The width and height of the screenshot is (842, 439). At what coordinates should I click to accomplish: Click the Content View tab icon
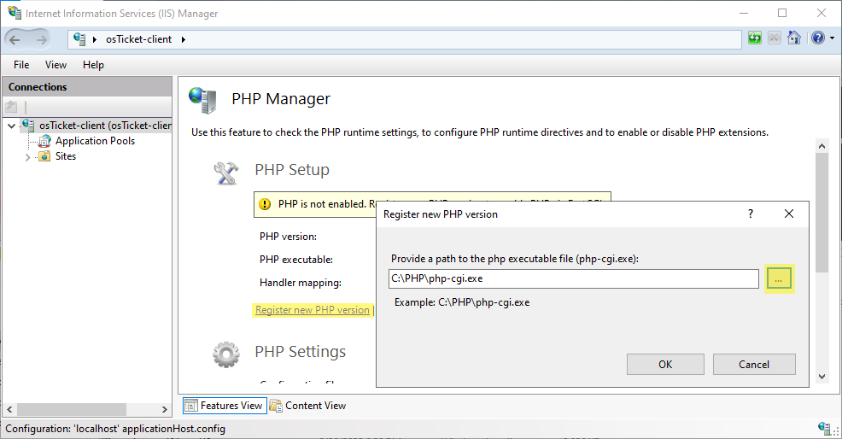coord(276,406)
